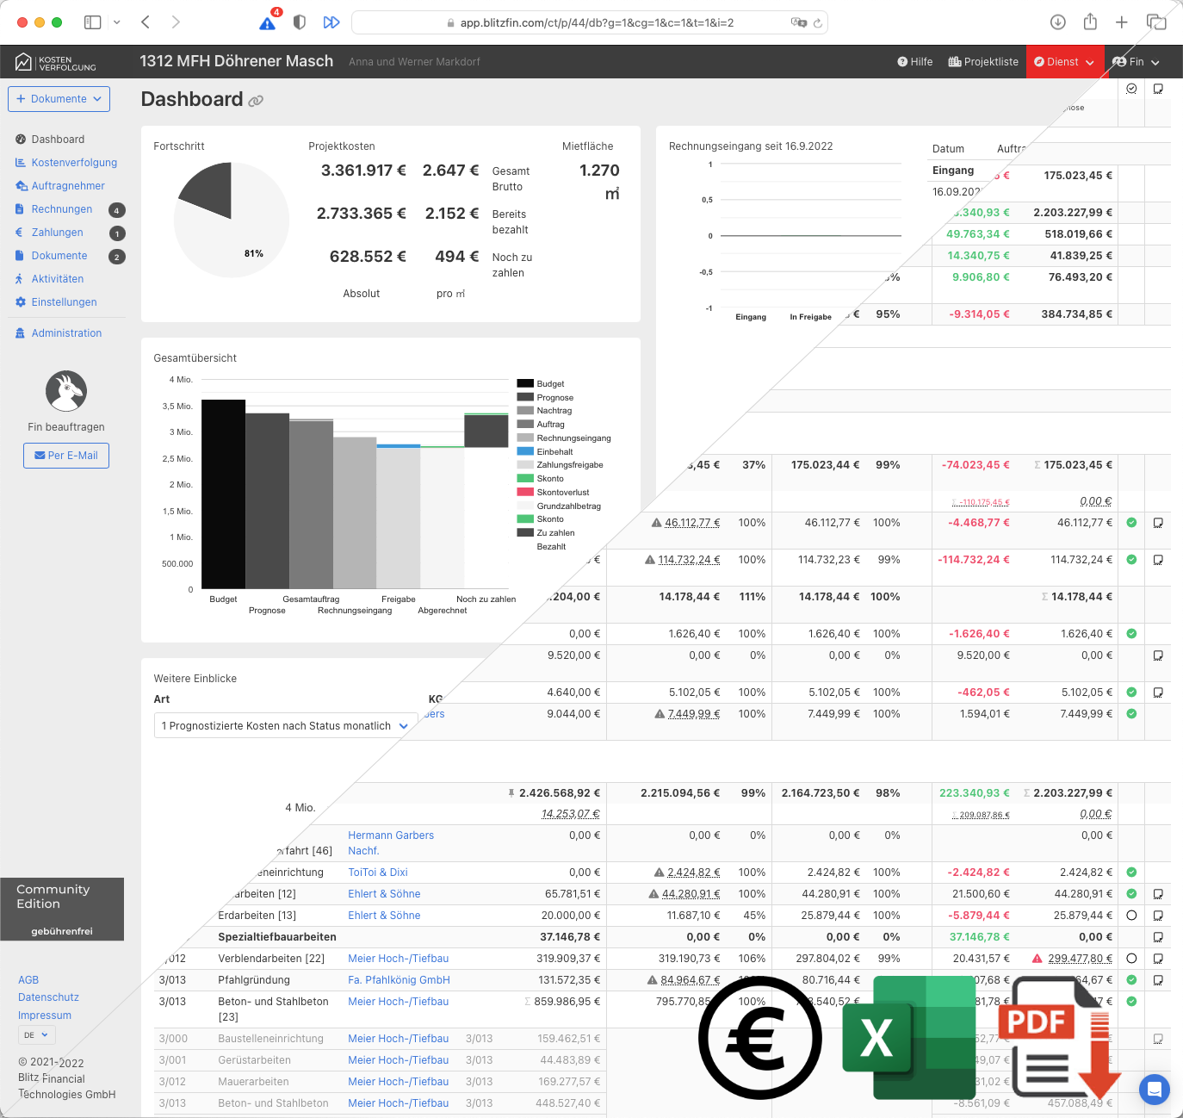Click the Einstellungen gear icon
This screenshot has width=1183, height=1118.
[19, 301]
